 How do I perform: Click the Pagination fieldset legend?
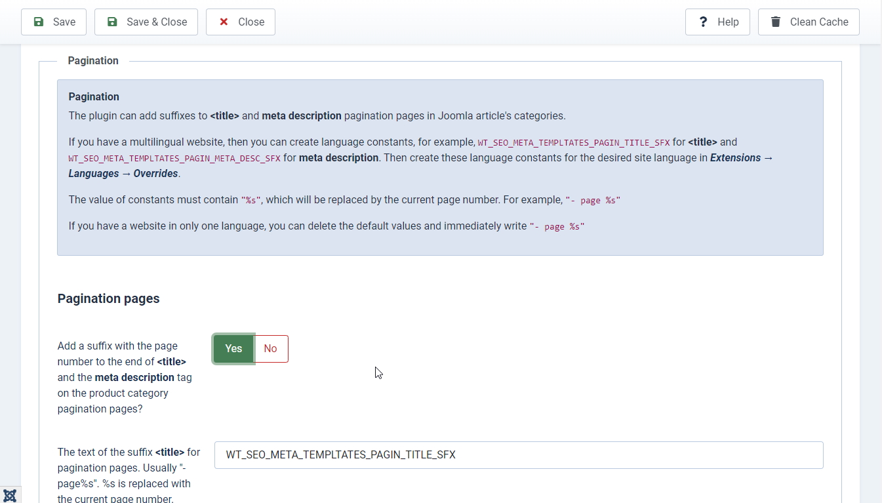point(93,61)
